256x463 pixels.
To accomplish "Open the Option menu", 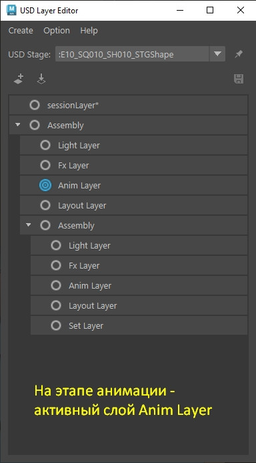I will (x=57, y=31).
